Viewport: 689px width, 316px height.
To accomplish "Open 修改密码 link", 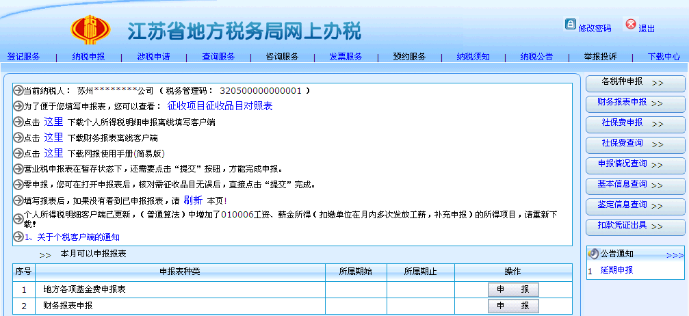I will 595,29.
